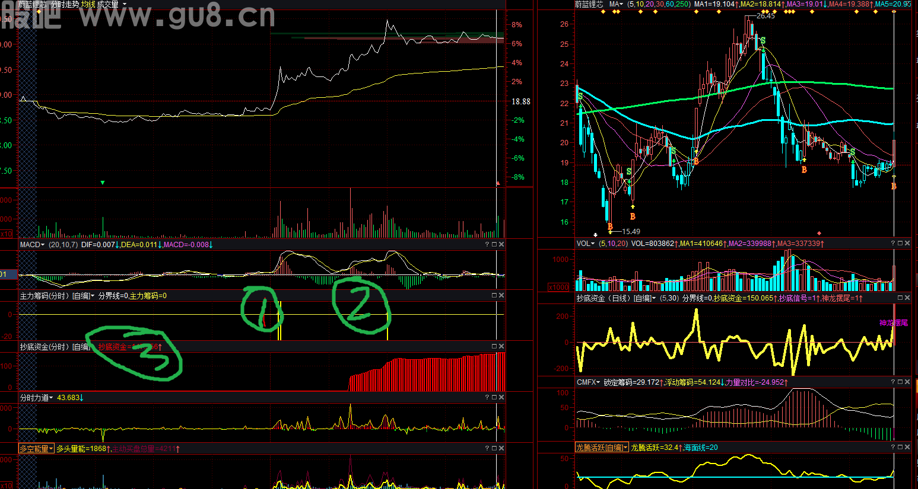Click the 15.49 low price label
This screenshot has width=918, height=489.
point(631,232)
